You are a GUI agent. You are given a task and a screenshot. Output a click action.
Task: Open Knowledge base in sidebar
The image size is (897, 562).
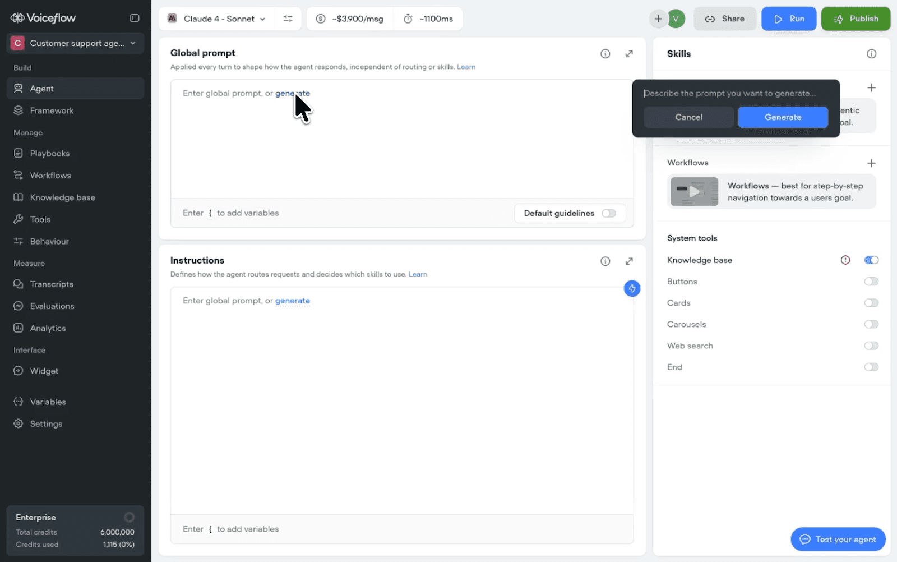click(x=75, y=197)
